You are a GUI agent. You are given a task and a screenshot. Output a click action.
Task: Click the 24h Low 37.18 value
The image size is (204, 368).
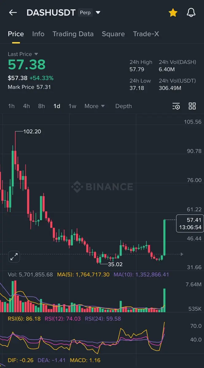point(137,88)
